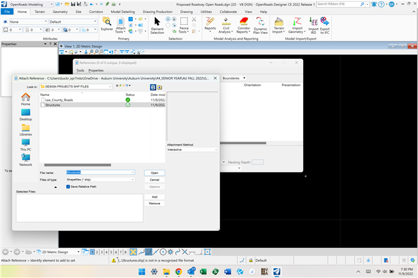418x278 pixels.
Task: Open the Explorer tool in ribbon
Action: click(x=107, y=24)
